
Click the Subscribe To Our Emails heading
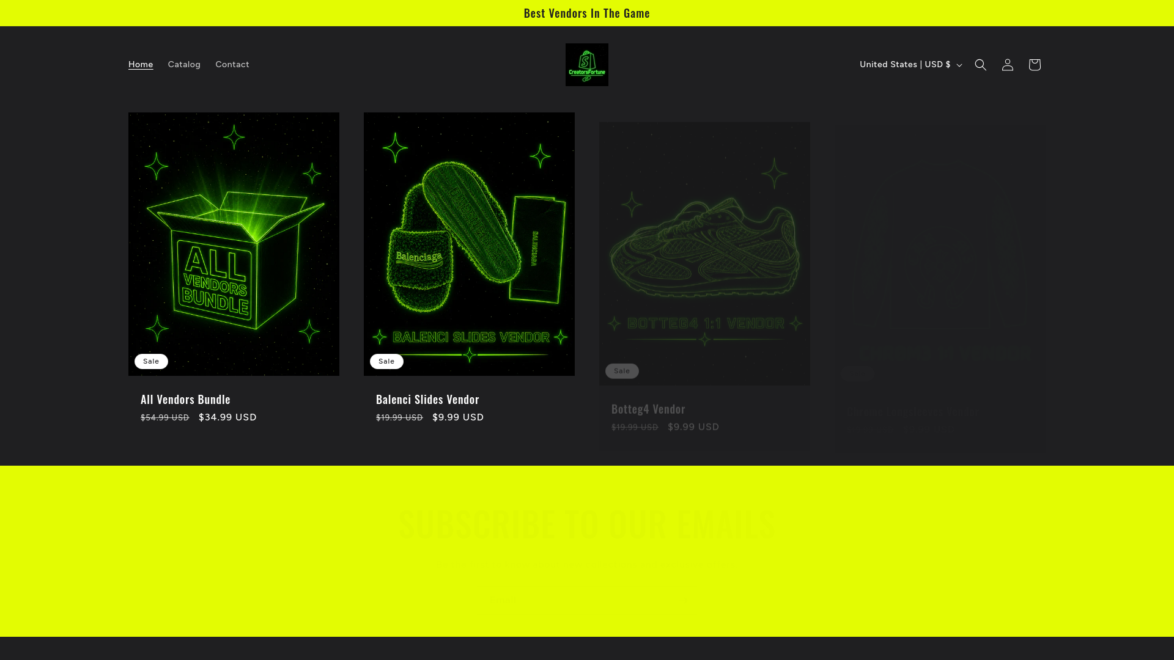pyautogui.click(x=587, y=524)
